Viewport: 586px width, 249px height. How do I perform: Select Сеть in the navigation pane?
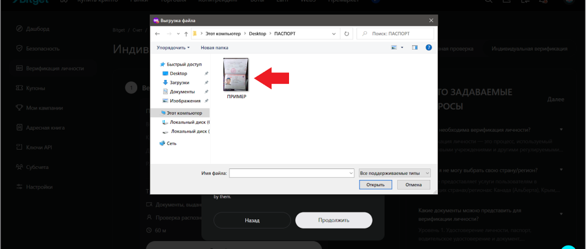tap(171, 143)
